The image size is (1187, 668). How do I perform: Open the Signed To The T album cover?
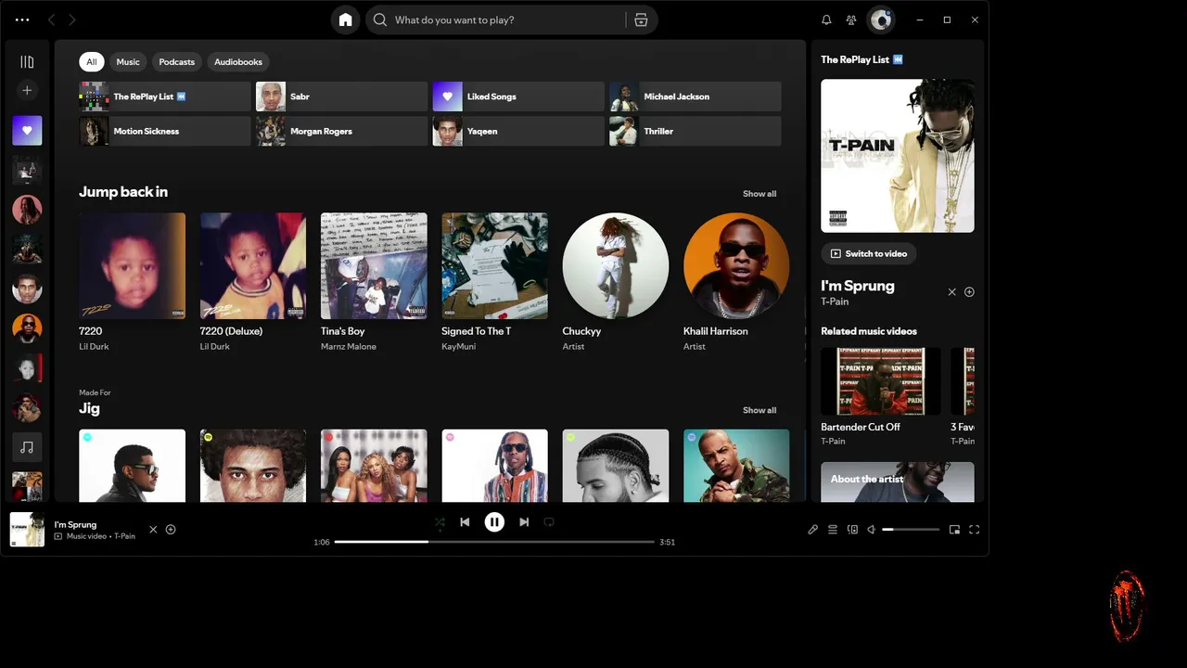(494, 266)
